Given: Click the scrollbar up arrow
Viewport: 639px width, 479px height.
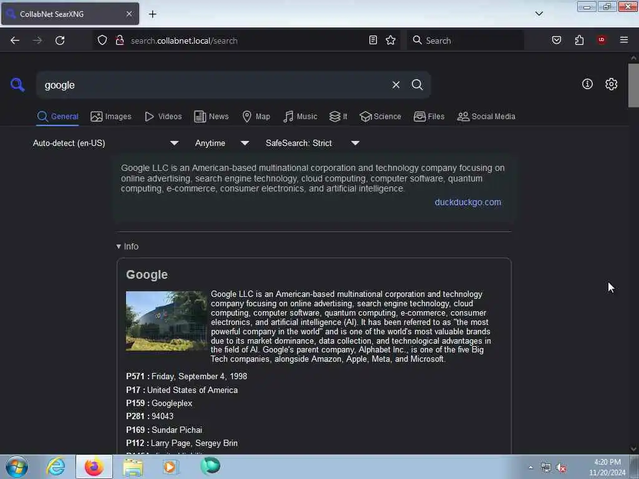Looking at the screenshot, I should [633, 58].
